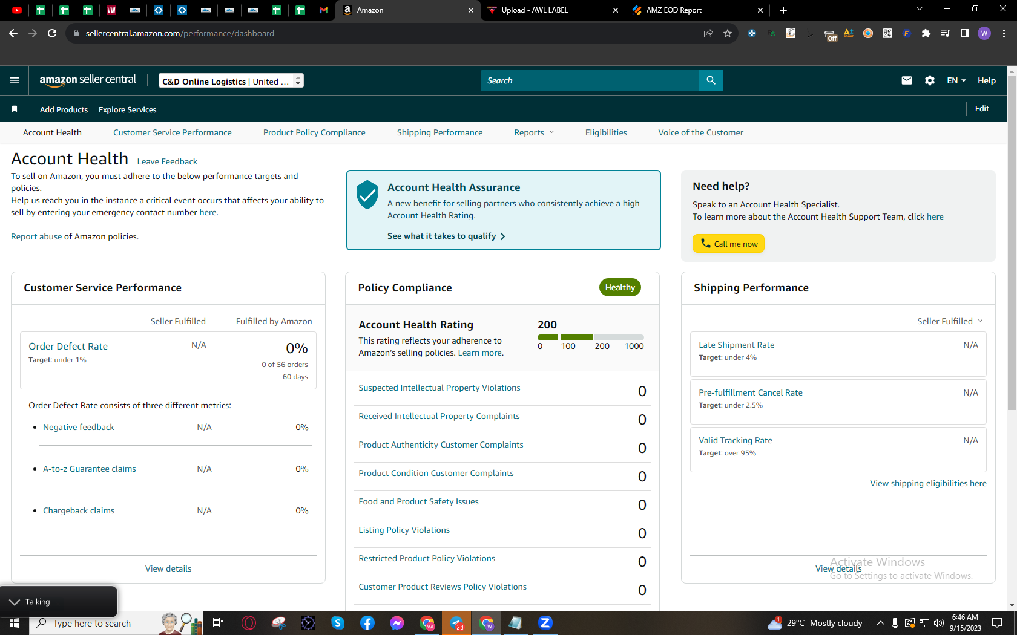Expand the Reports menu

click(x=534, y=132)
